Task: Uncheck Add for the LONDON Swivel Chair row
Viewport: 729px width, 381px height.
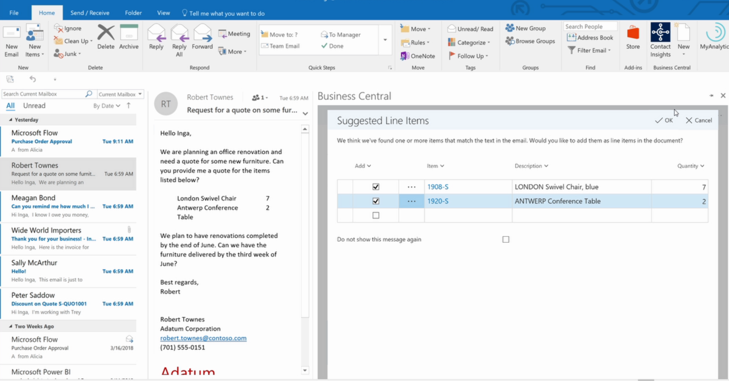Action: pos(376,187)
